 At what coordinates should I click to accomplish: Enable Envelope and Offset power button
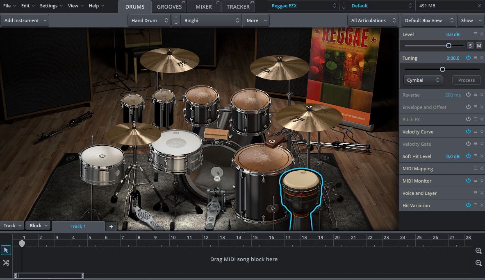pos(468,107)
